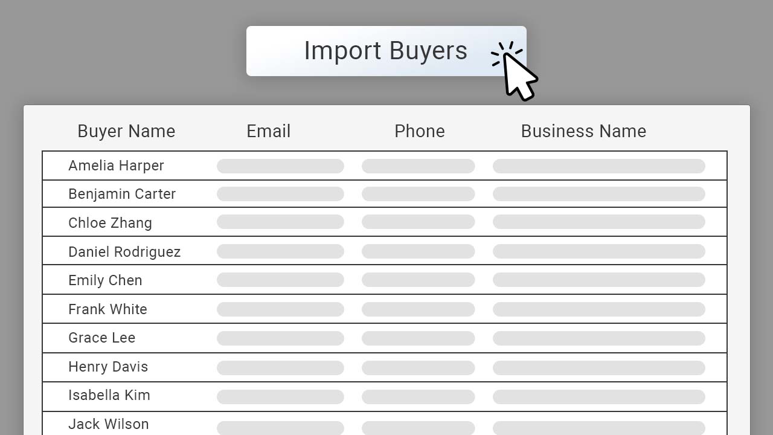Screen dimensions: 773x435
Task: Select the Chloe Zhang name
Action: (110, 223)
